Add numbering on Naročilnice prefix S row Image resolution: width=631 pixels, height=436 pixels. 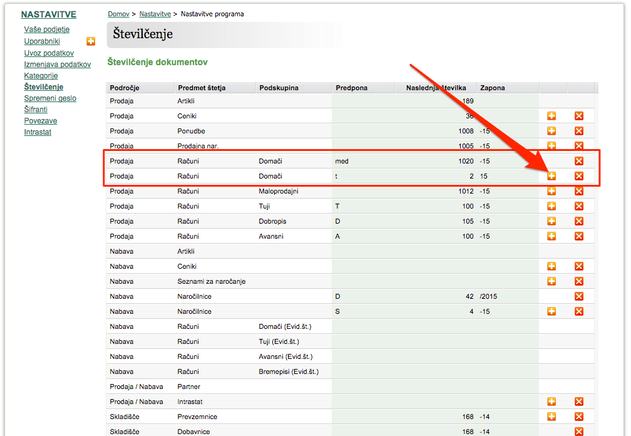pos(551,311)
